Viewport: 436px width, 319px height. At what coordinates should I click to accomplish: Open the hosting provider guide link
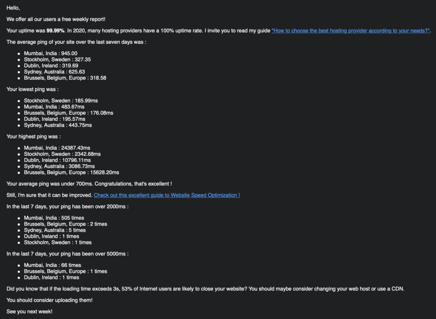point(351,31)
